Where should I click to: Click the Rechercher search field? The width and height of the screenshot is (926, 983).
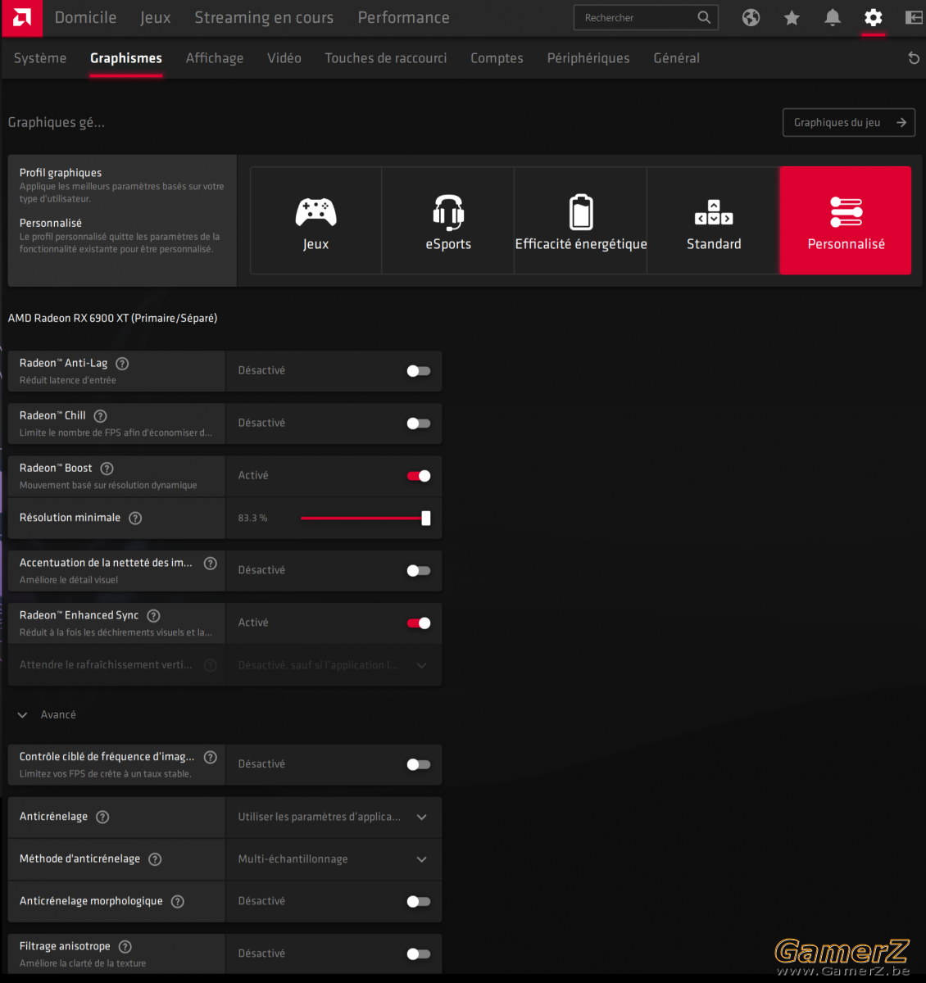[x=647, y=18]
